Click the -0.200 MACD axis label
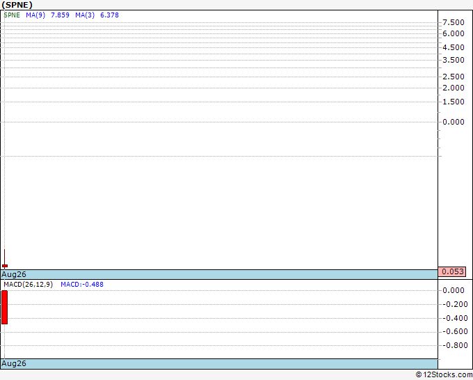 455,304
